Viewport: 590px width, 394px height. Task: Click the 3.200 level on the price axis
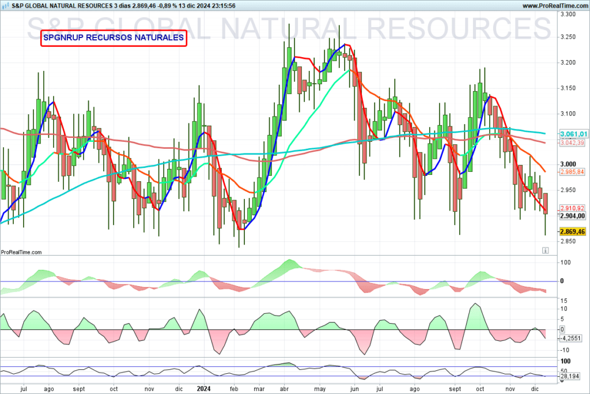coord(568,62)
